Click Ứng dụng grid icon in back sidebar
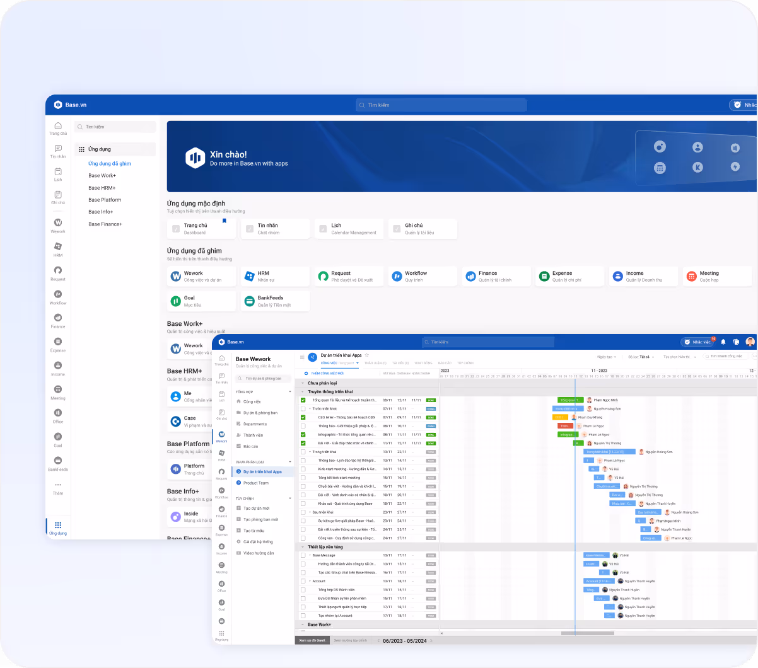The image size is (758, 668). click(x=58, y=525)
